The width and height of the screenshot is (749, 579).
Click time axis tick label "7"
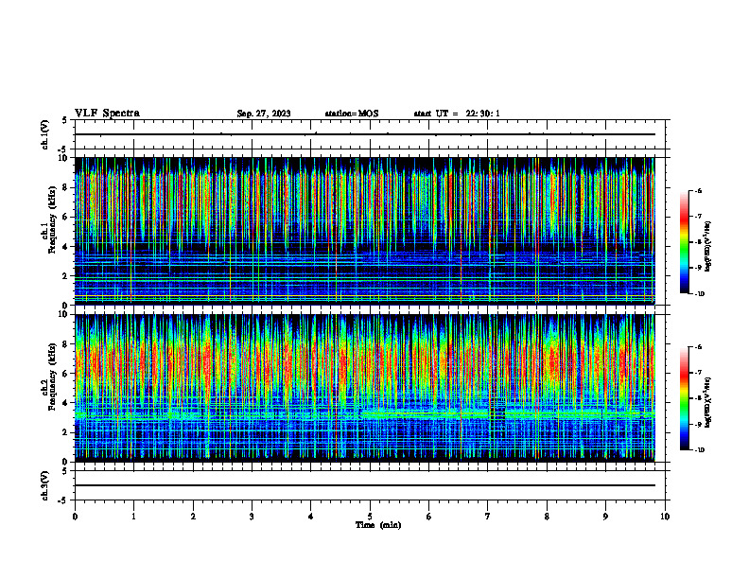488,517
